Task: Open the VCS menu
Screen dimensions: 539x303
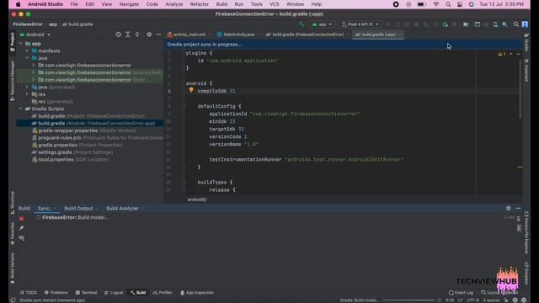Action: tap(275, 4)
